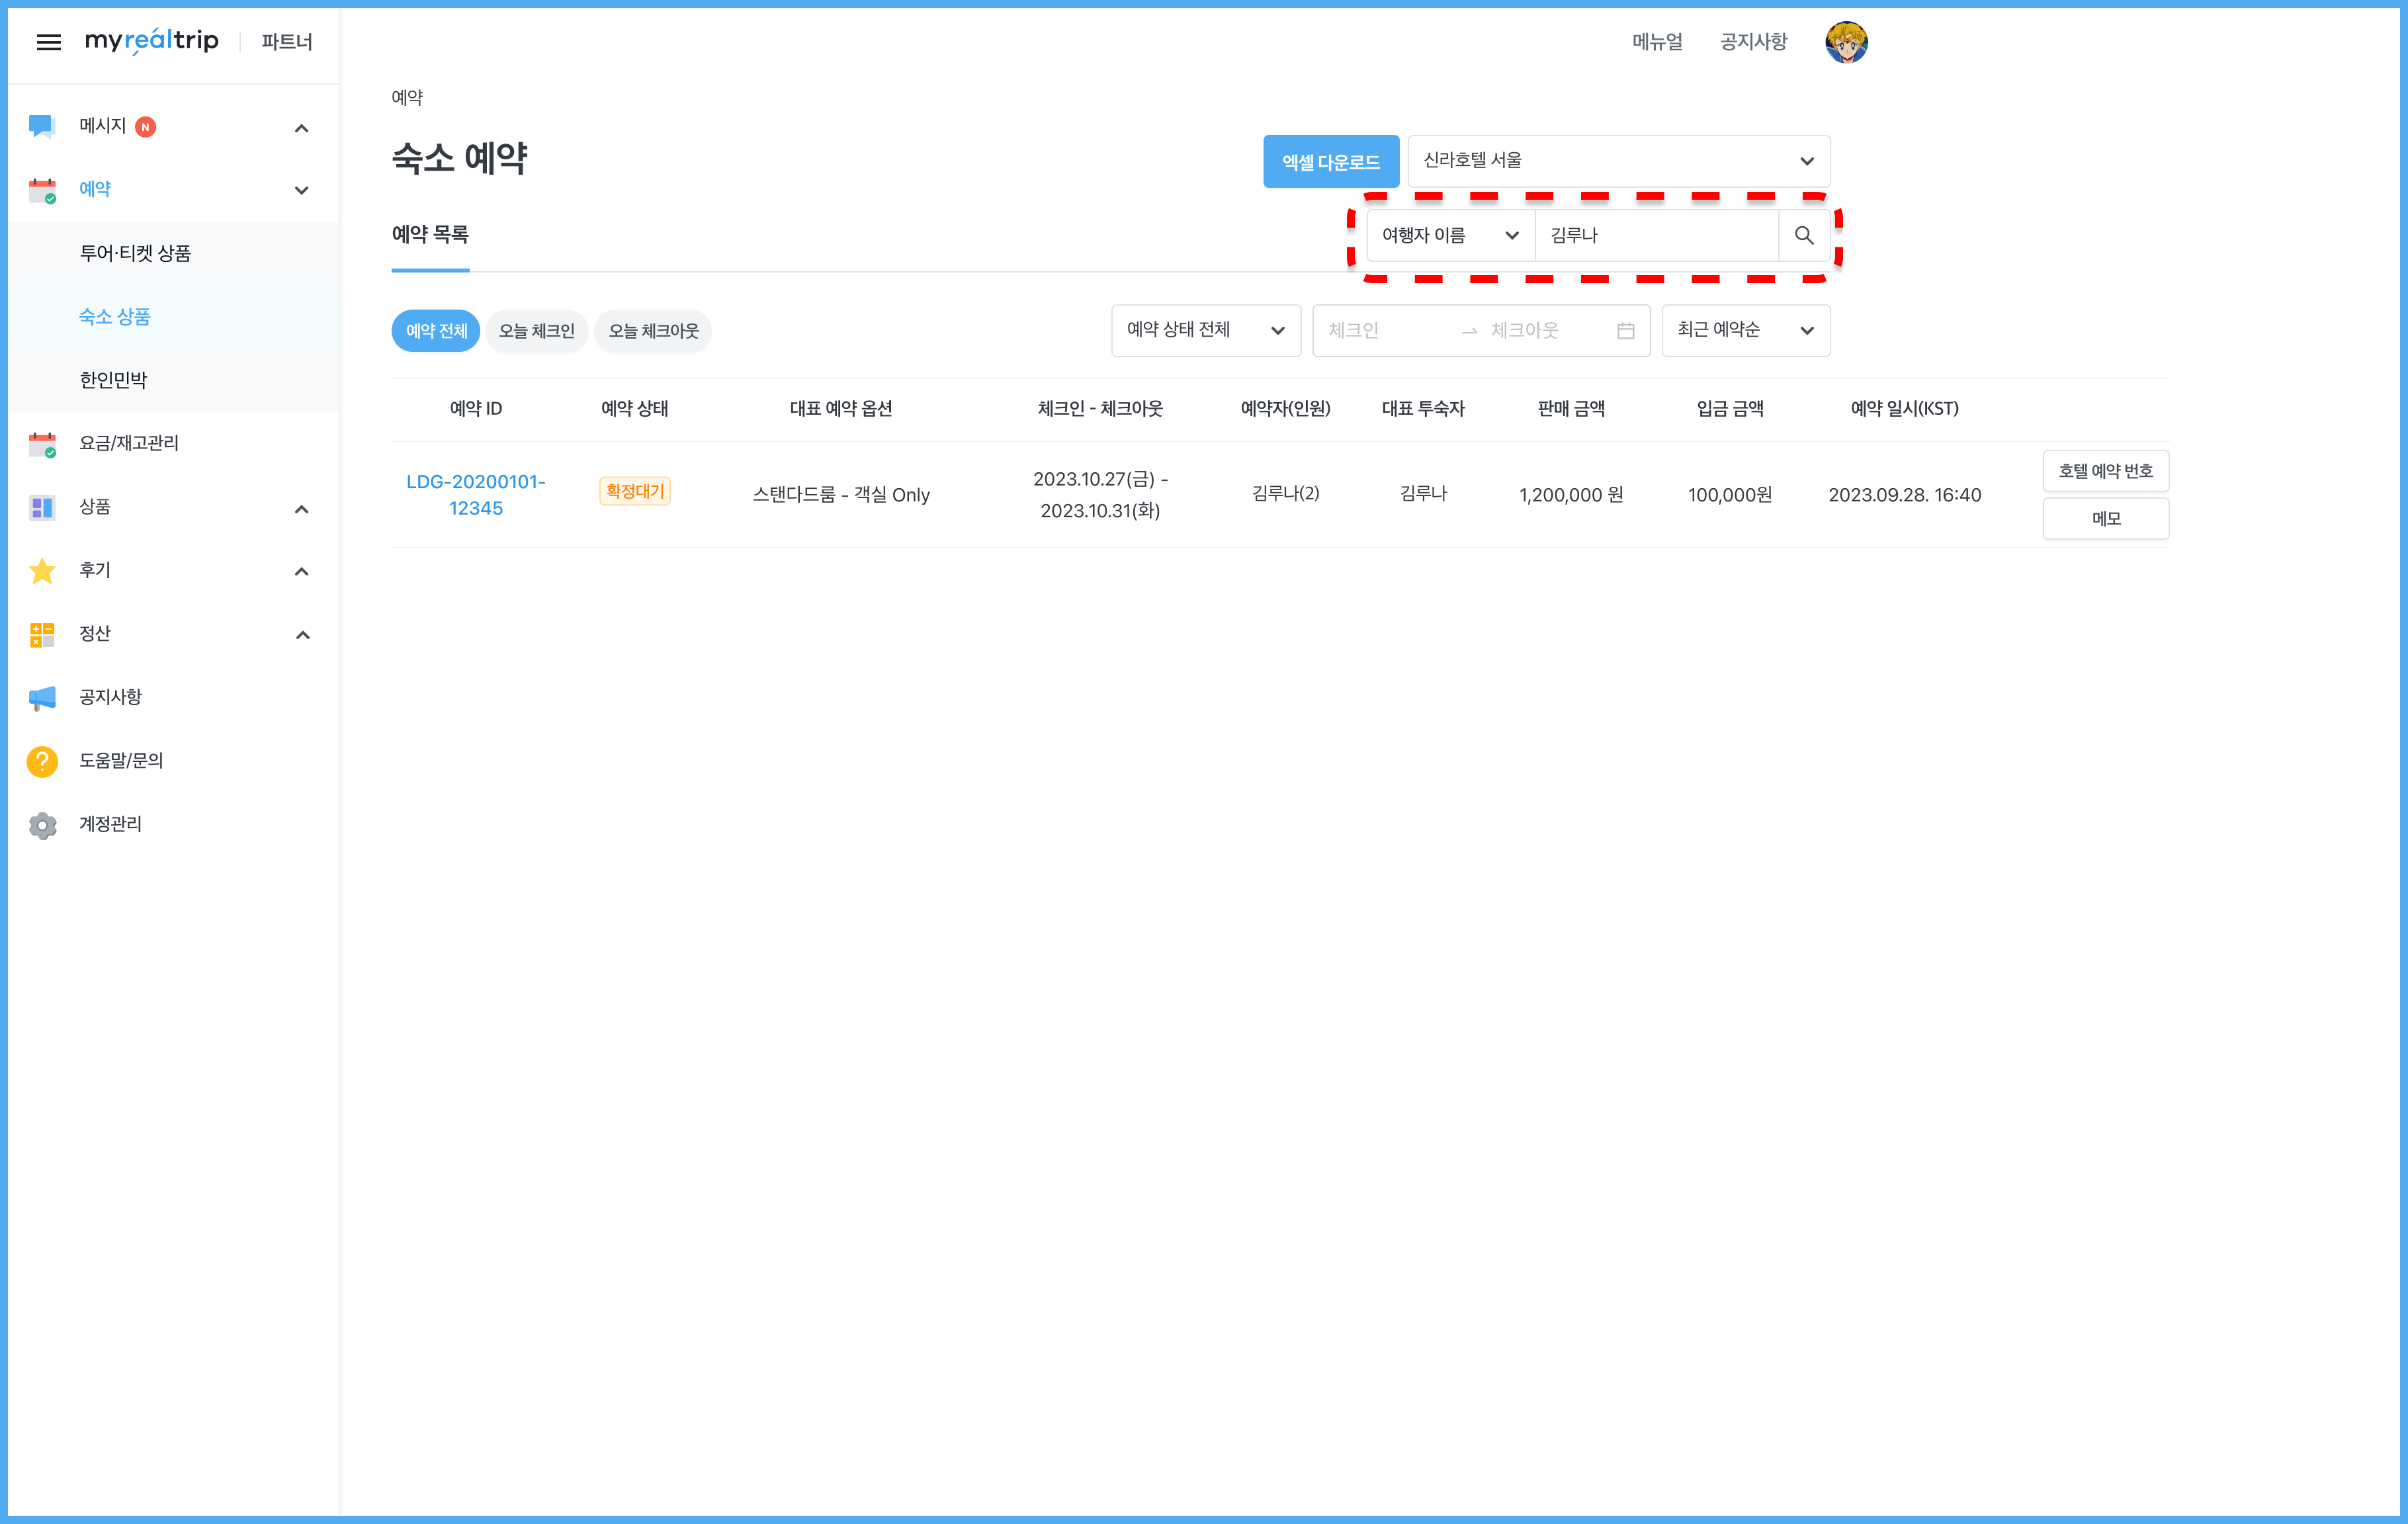Select the 예약 전체 filter chip
The image size is (2408, 1524).
(x=436, y=331)
